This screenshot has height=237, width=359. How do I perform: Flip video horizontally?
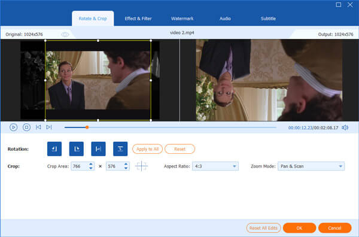[98, 149]
